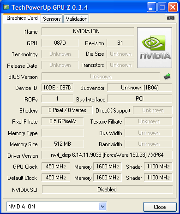Screen dimensions: 180x214
Task: Click the BIOS Version Unknown field
Action: [x=101, y=77]
